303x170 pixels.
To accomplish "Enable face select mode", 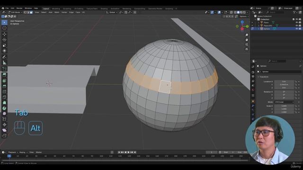I will click(x=31, y=12).
